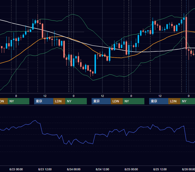
Task: Click the '0' hour label above 8/25 00:00
Action: click(x=131, y=96)
